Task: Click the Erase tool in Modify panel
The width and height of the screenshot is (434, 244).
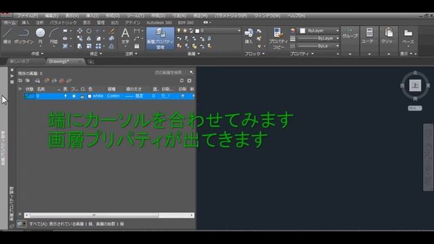Action: pyautogui.click(x=111, y=30)
